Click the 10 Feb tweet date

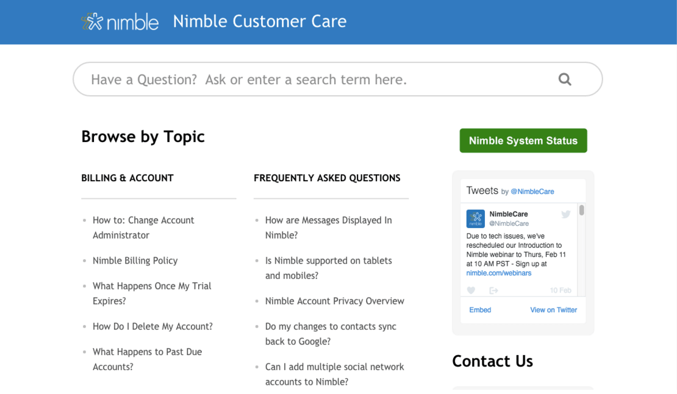tap(561, 290)
